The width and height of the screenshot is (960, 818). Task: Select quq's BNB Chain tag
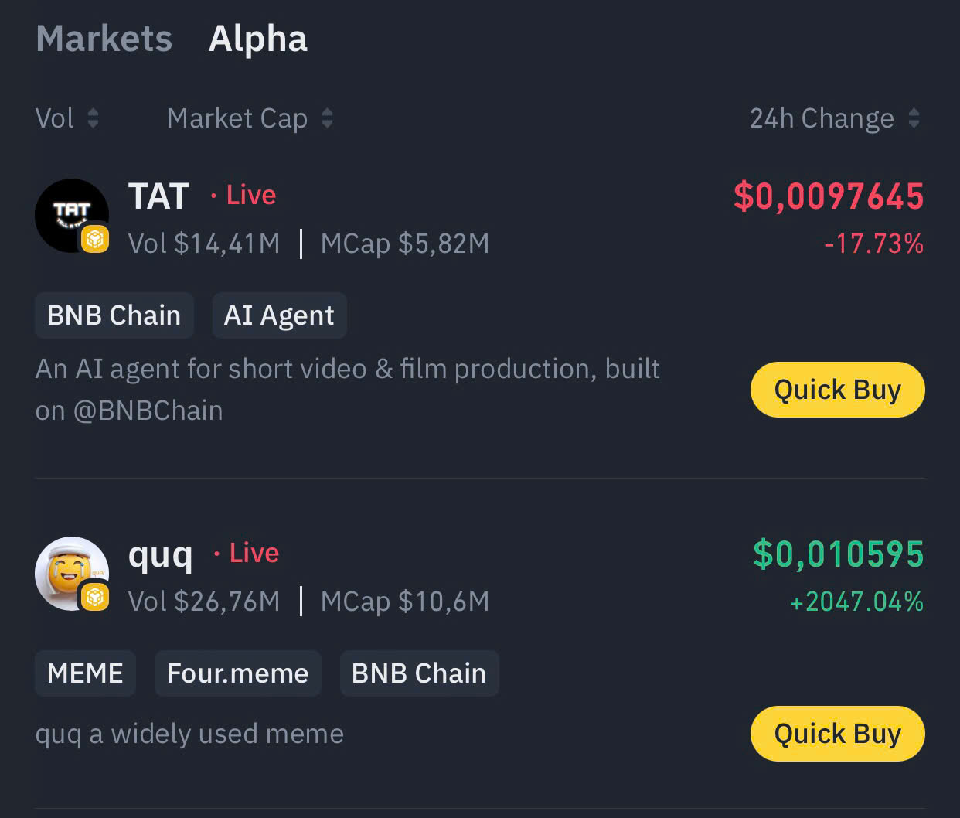(419, 673)
